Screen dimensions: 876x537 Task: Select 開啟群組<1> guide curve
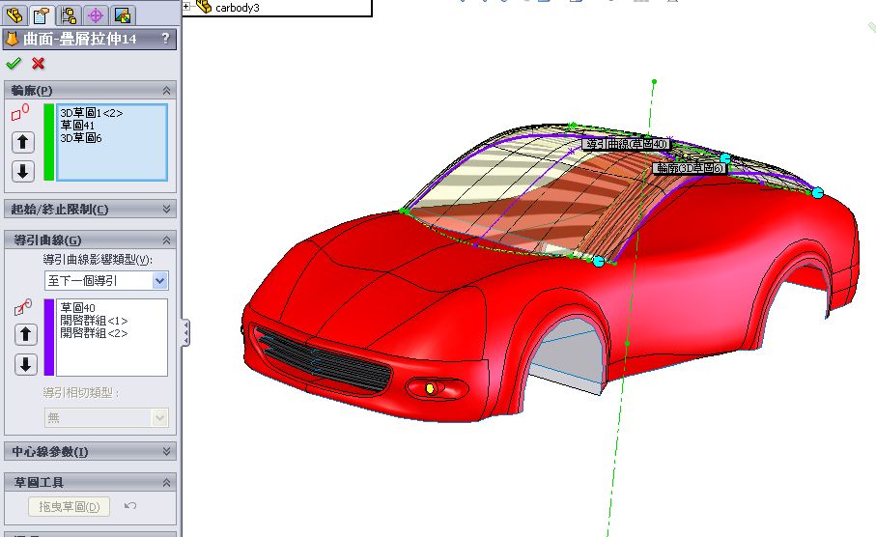(94, 321)
